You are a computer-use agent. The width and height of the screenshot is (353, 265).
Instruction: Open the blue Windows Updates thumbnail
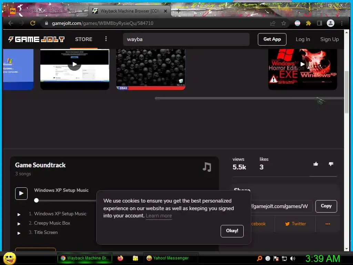pos(18,69)
